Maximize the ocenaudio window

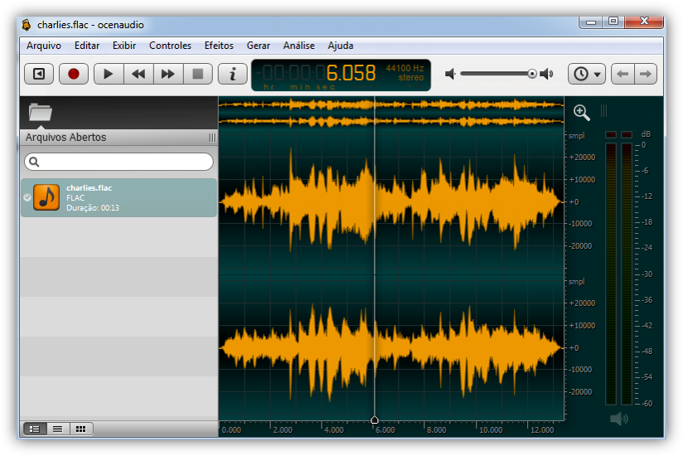coord(613,22)
